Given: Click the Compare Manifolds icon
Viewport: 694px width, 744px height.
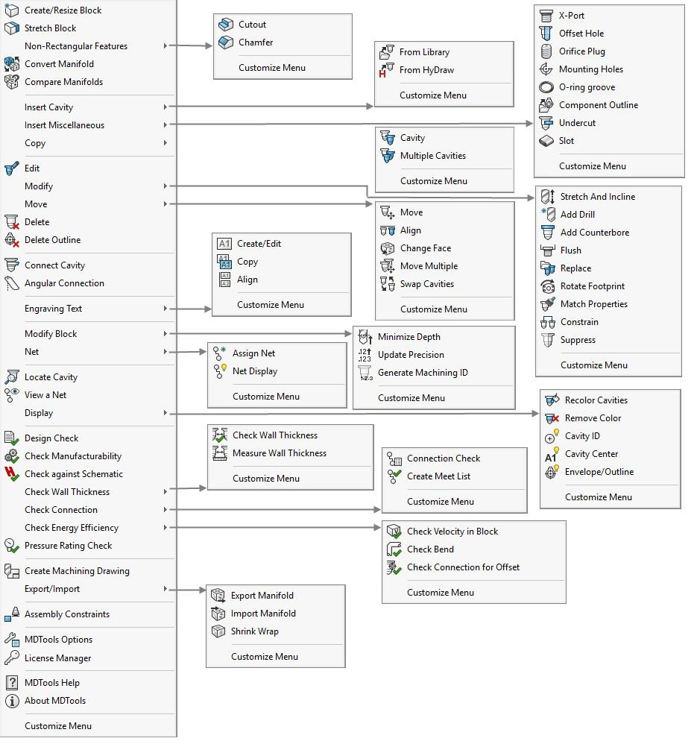Looking at the screenshot, I should click(11, 81).
